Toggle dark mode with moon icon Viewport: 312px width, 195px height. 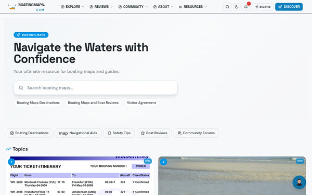tap(237, 7)
